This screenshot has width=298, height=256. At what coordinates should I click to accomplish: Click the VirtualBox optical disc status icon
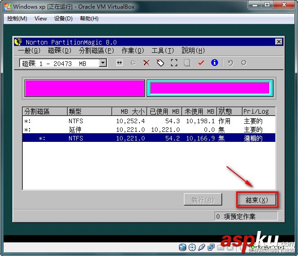(x=192, y=247)
